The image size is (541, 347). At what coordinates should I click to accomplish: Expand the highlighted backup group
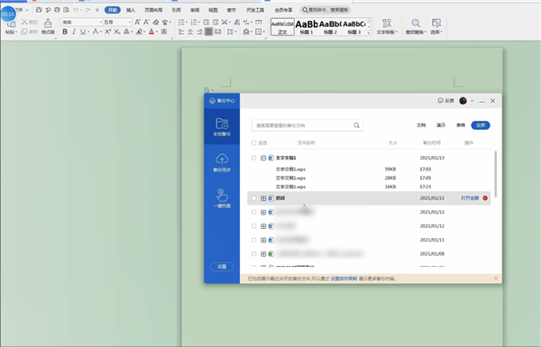point(263,198)
